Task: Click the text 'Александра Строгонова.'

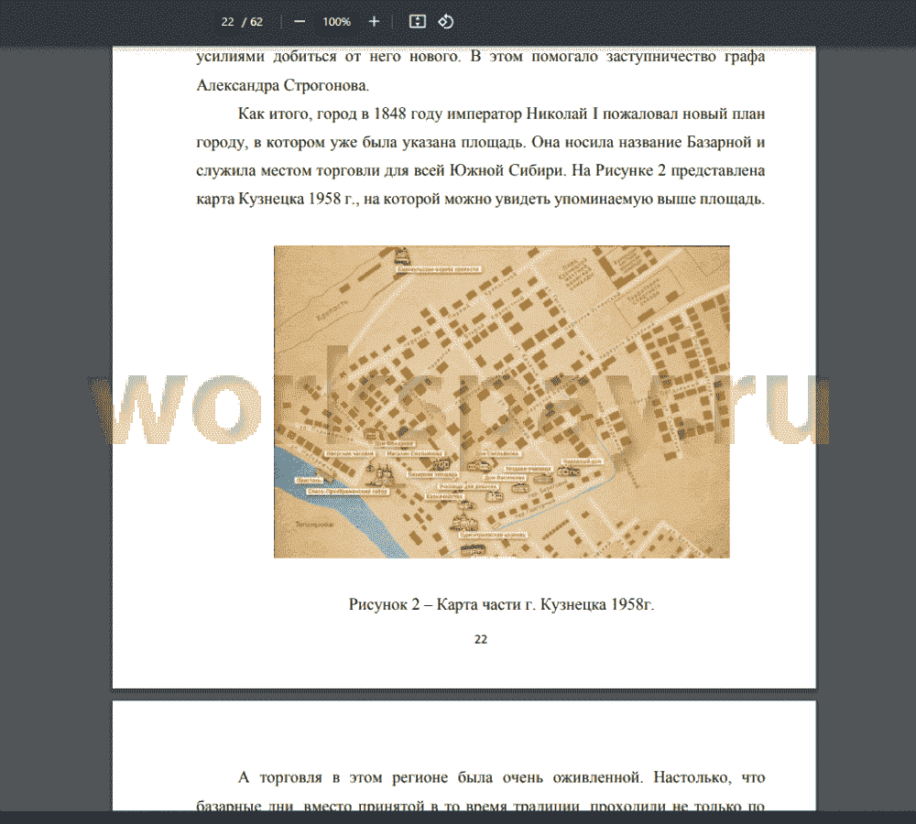Action: 283,86
